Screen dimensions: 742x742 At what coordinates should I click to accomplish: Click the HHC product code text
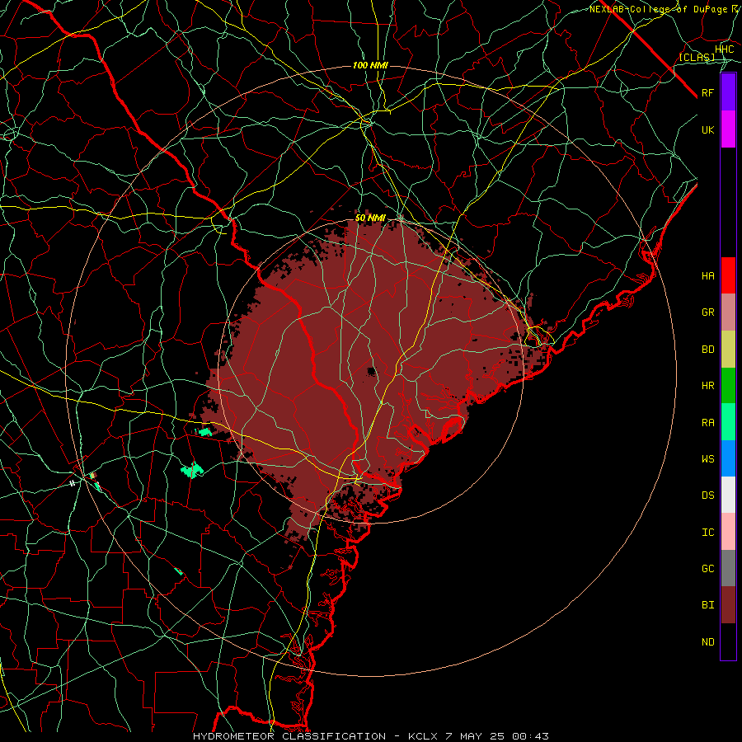[x=725, y=49]
